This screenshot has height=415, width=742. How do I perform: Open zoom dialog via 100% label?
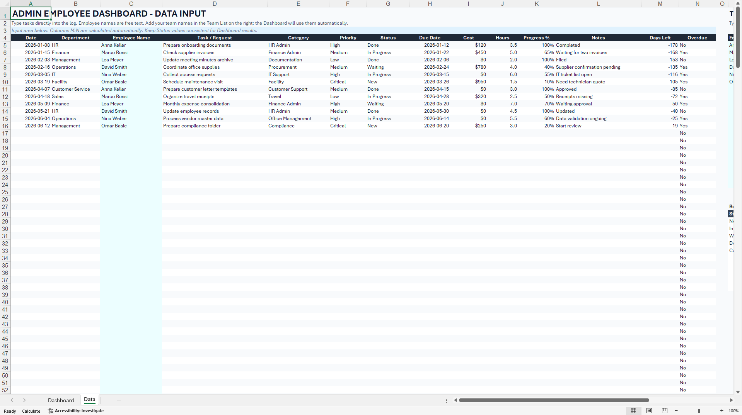733,411
